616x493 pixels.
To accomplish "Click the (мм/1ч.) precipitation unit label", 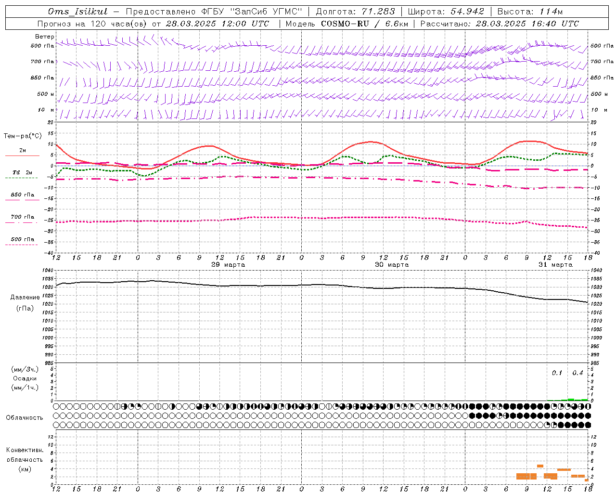I will [x=25, y=388].
